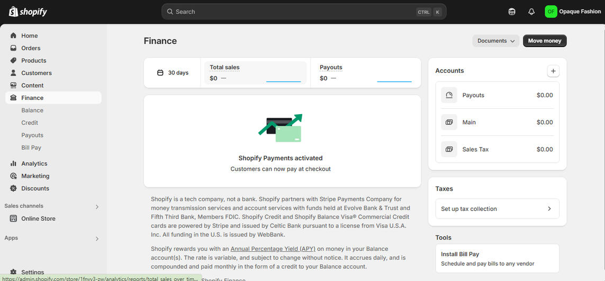Select Balance under Finance
This screenshot has width=605, height=281.
pos(32,110)
